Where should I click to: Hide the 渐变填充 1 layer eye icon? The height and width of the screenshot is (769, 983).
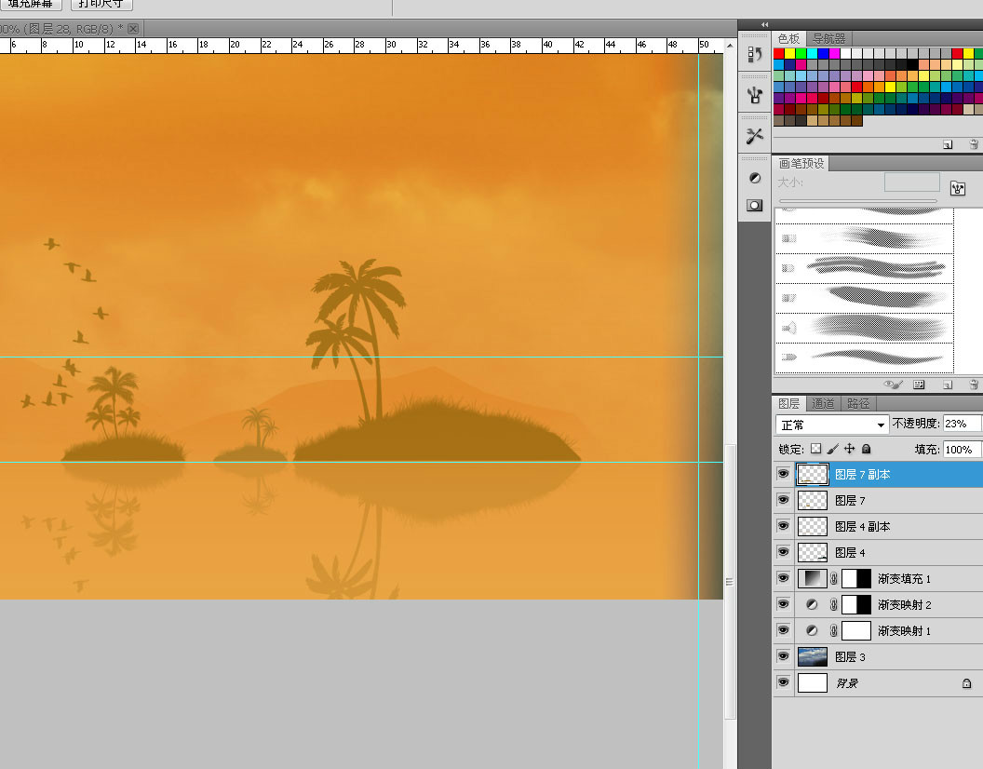point(783,578)
